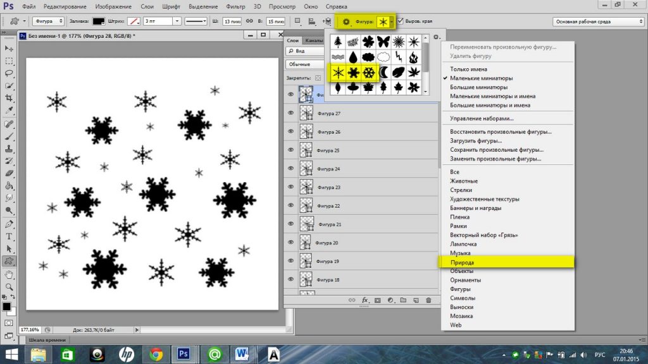
Task: Open stroke width 3 пт dropdown
Action: click(177, 21)
